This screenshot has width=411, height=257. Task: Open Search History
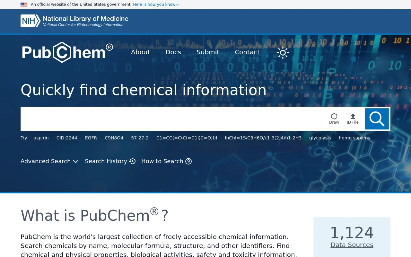110,161
